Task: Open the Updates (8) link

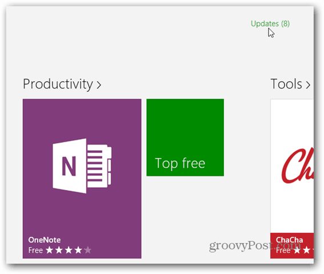Action: 270,24
